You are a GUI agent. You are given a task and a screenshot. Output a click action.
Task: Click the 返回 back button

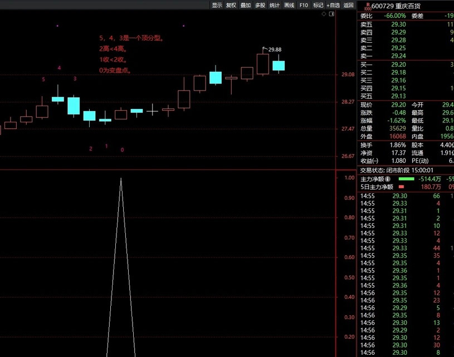[348, 5]
